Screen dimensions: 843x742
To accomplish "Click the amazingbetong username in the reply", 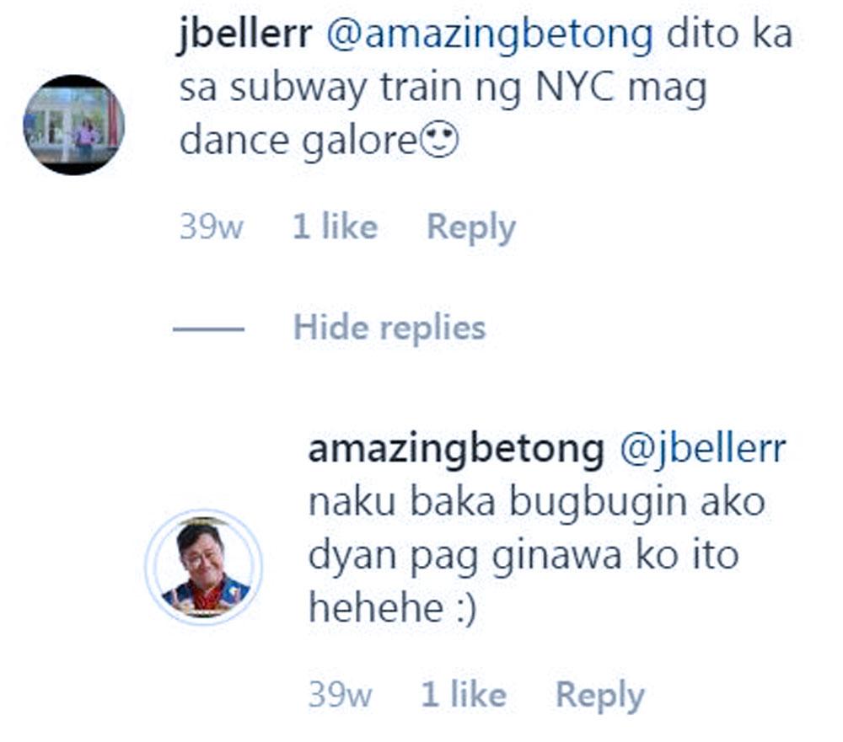I will point(455,450).
